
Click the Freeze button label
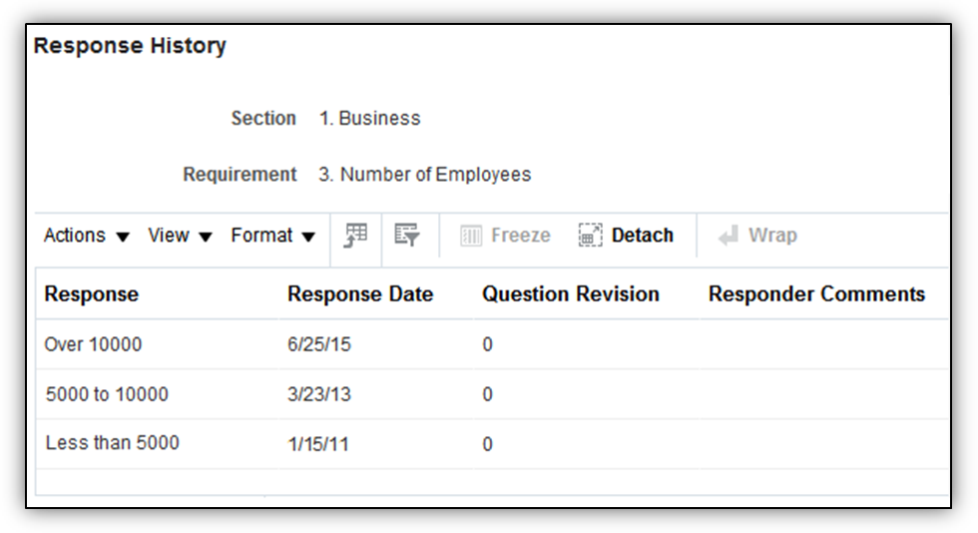pos(520,236)
